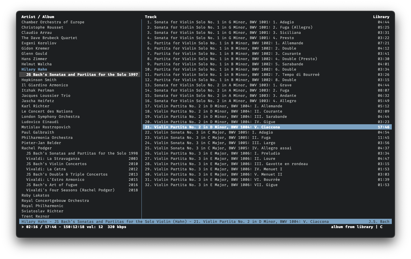Select artist Chamber Orchestra of Europe
This screenshot has height=259, width=411.
pyautogui.click(x=53, y=22)
